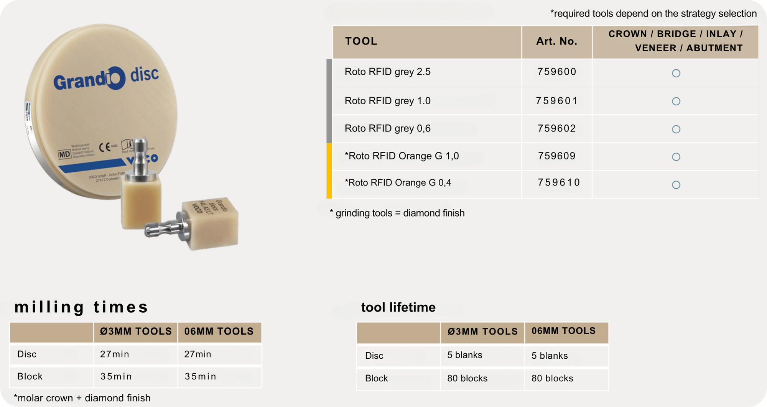Click '*Roto RFID Orange G 0,4' tool name

coord(398,182)
